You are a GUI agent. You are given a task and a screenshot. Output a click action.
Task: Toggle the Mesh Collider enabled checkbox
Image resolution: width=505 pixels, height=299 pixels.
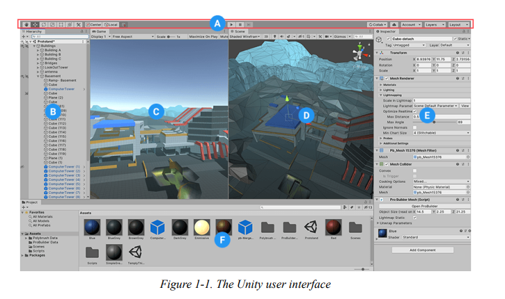pos(387,164)
